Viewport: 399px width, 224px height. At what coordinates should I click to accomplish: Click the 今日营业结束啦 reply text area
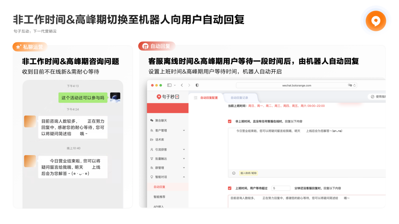[307, 148]
